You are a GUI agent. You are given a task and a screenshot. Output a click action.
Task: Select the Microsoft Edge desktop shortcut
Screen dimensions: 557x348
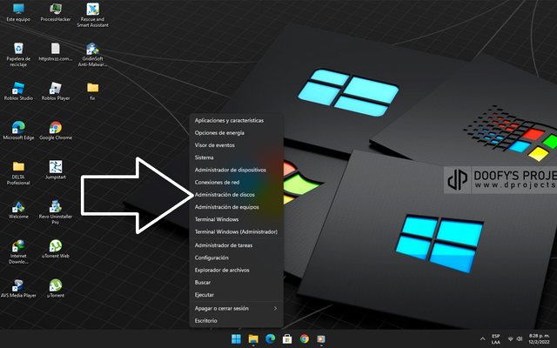pos(18,130)
